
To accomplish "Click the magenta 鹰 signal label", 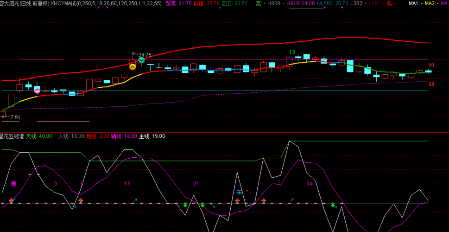I will point(13,184).
